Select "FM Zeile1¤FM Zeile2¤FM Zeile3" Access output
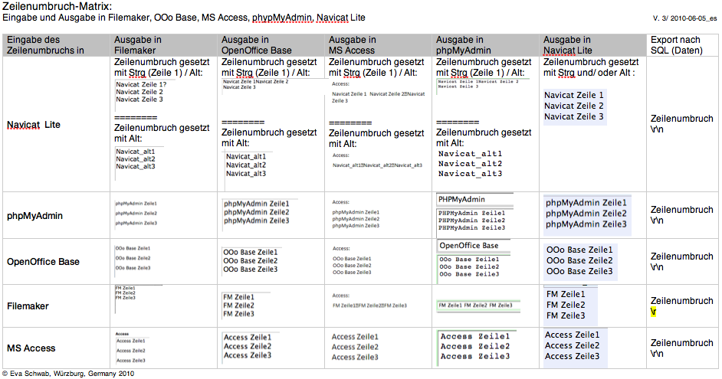Viewport: 722px width, 379px height. pyautogui.click(x=369, y=305)
